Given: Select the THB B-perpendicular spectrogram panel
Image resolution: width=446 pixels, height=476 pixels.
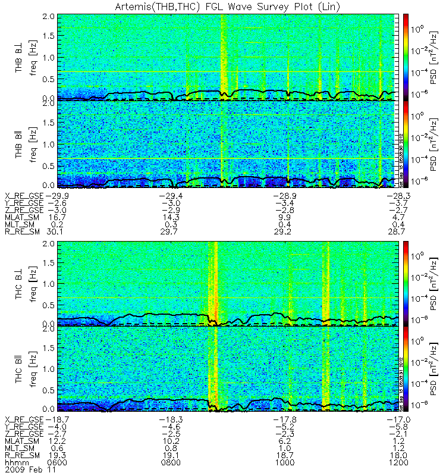Looking at the screenshot, I should 228,57.
